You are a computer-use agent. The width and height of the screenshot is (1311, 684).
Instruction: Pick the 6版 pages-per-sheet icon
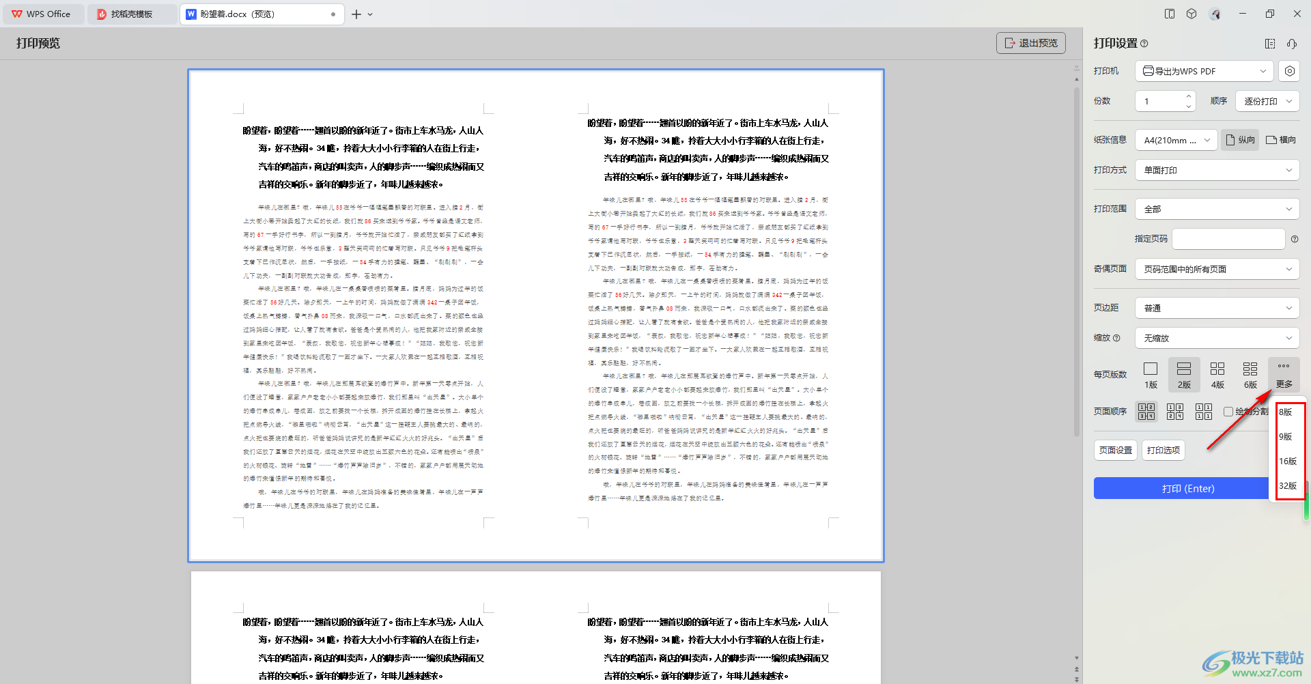[x=1250, y=374]
